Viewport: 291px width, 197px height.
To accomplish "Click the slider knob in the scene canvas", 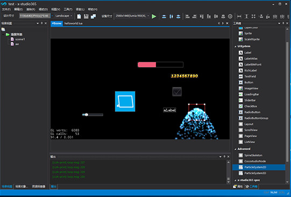I will 86,115.
